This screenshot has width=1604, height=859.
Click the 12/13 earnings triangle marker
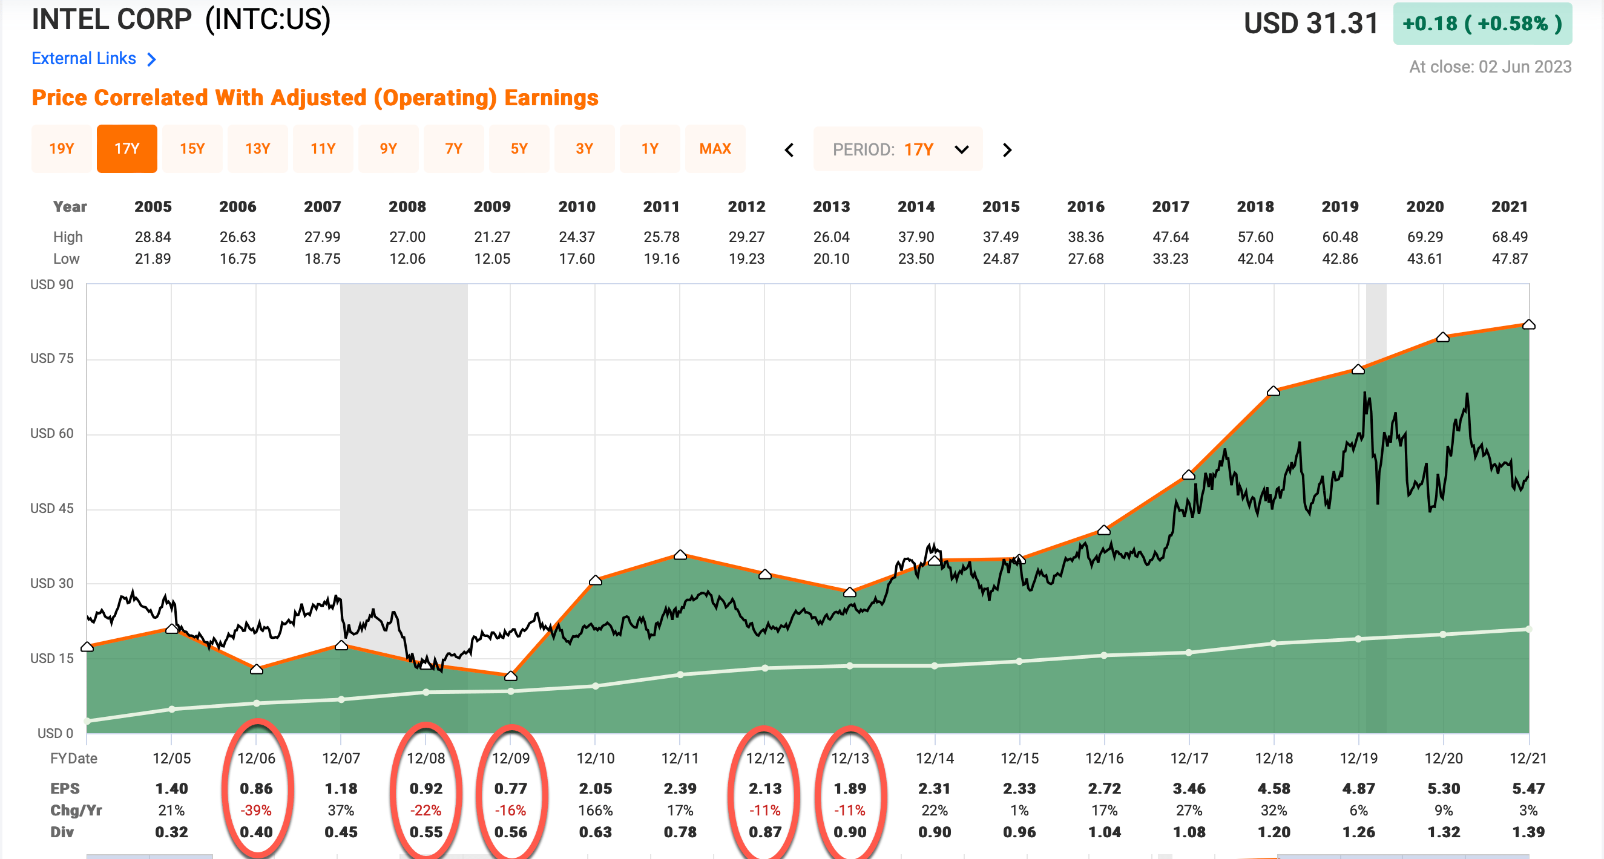point(850,592)
